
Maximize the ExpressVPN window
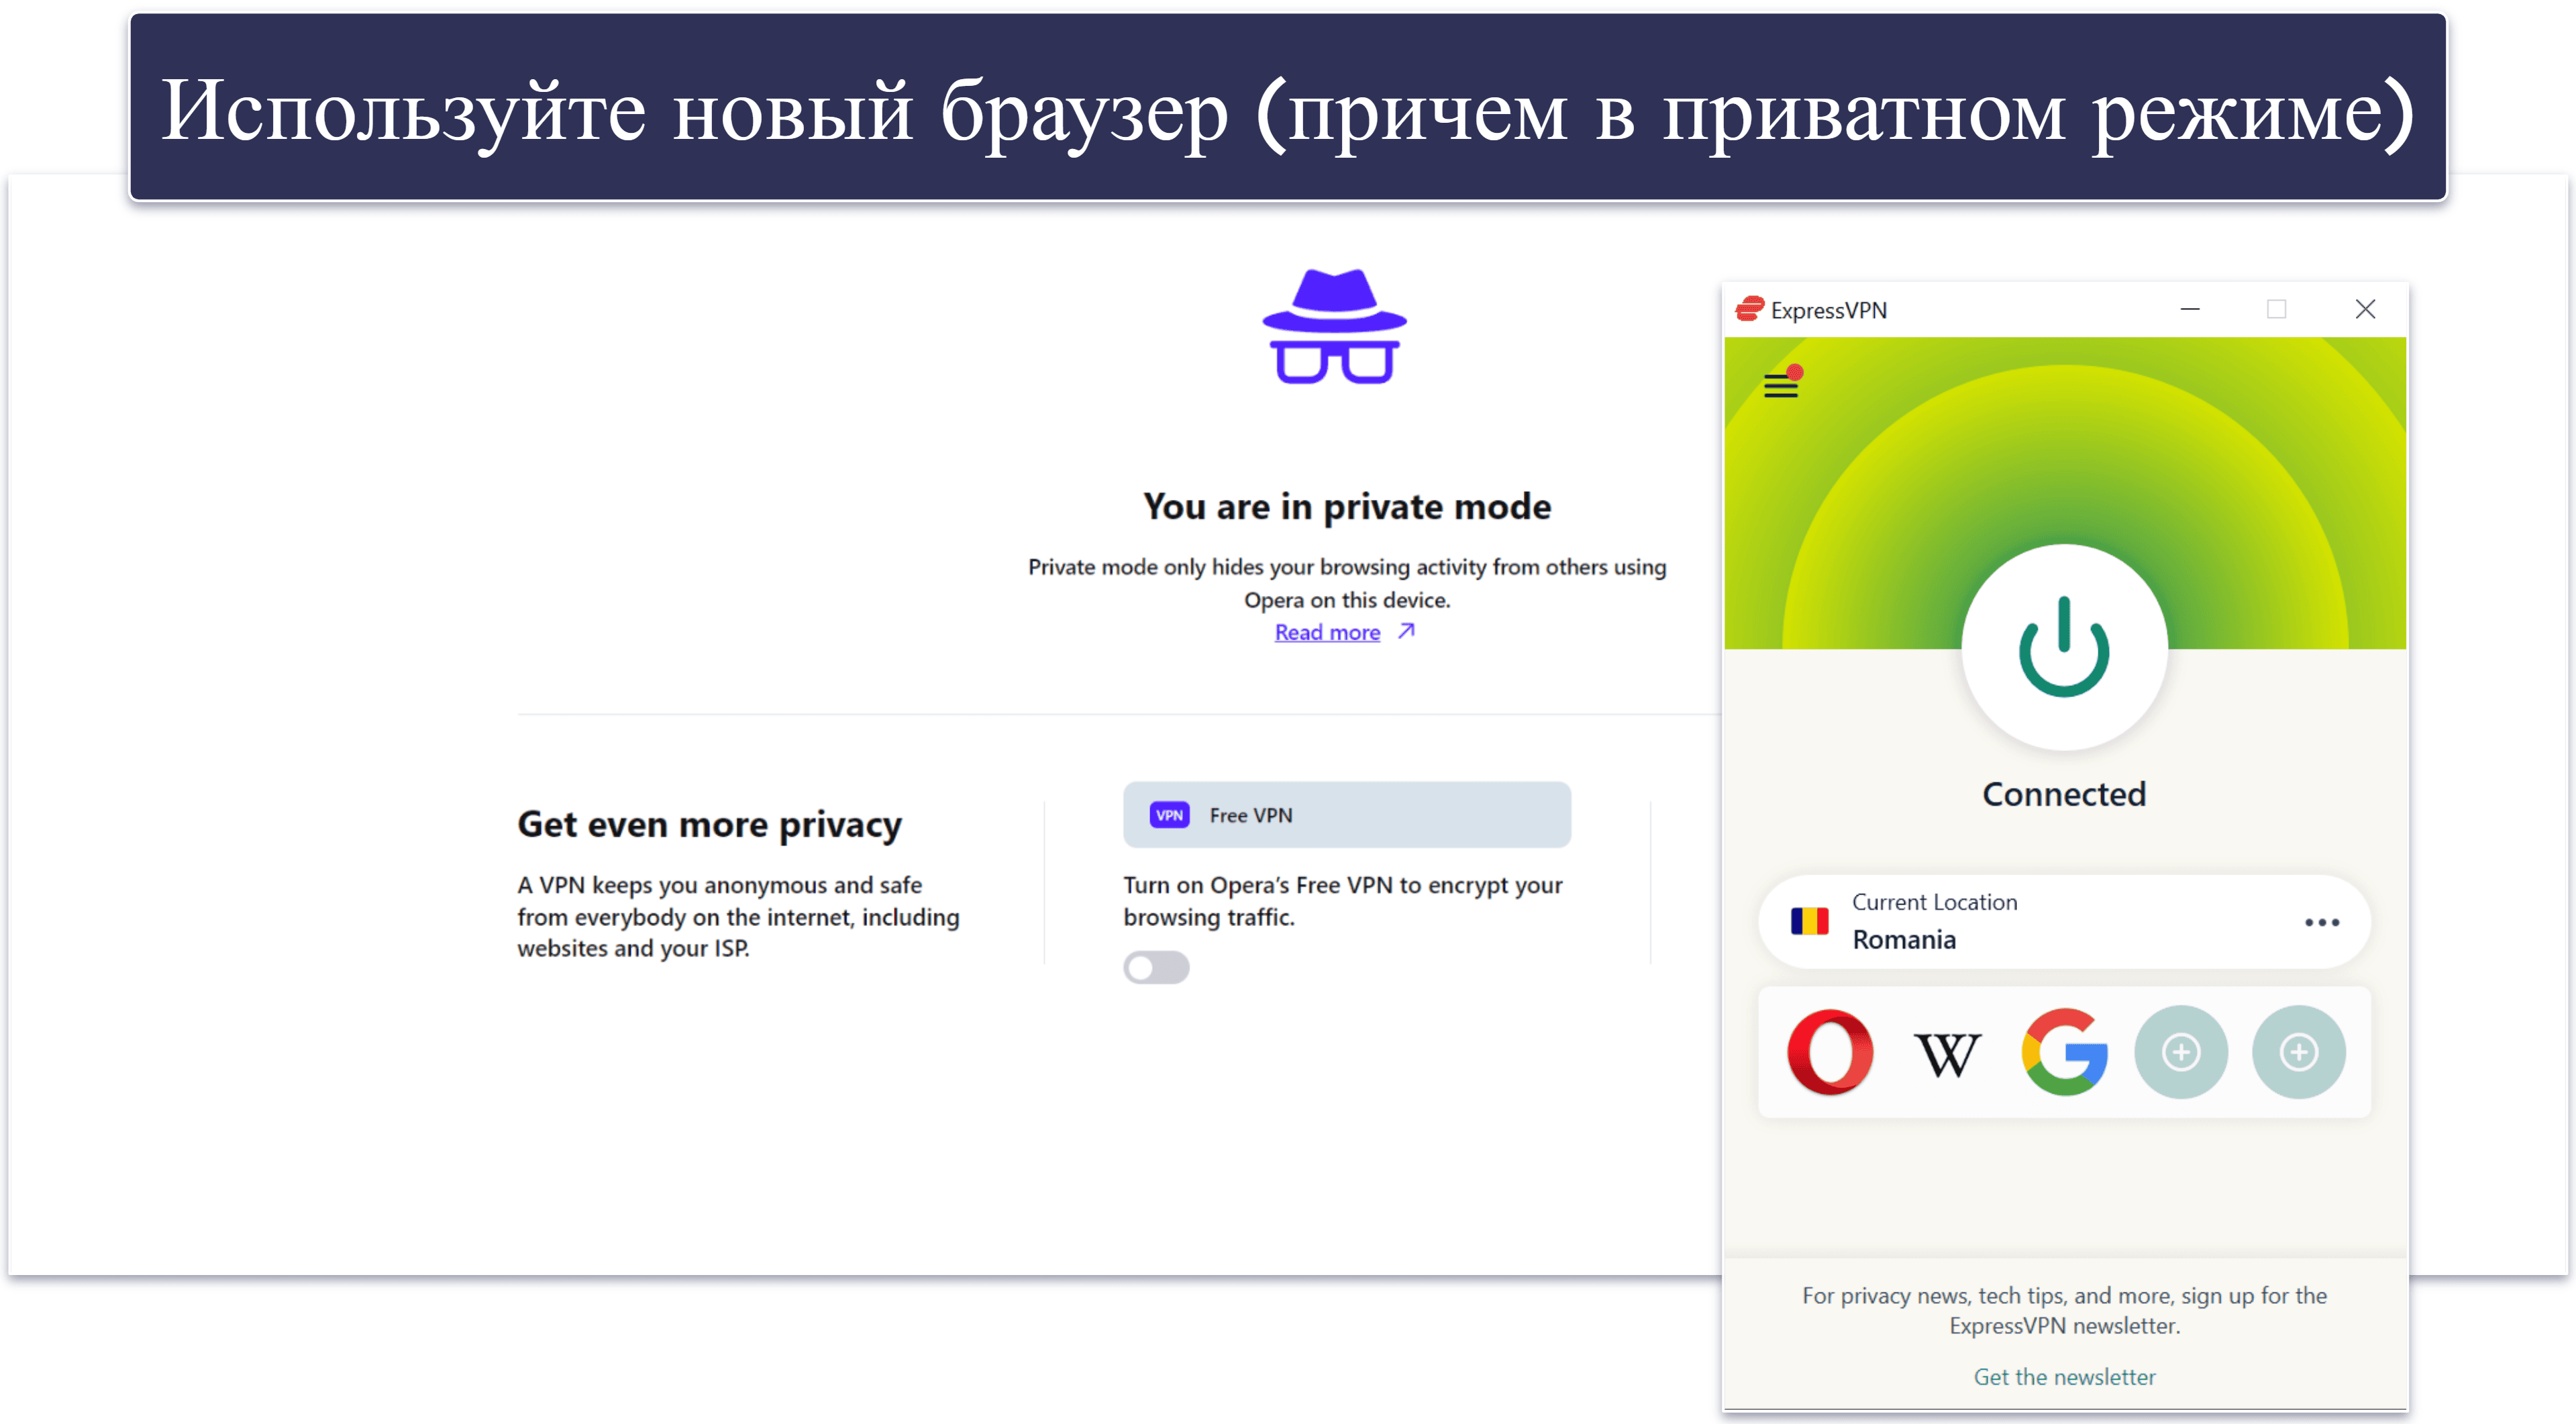coord(2276,309)
